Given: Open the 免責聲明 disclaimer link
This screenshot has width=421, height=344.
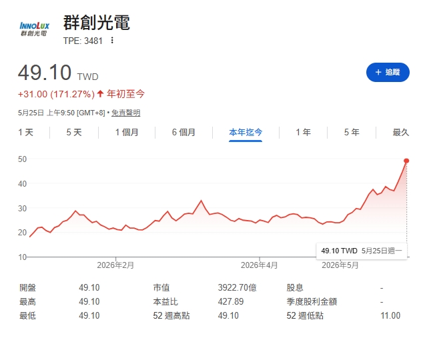Looking at the screenshot, I should (125, 113).
